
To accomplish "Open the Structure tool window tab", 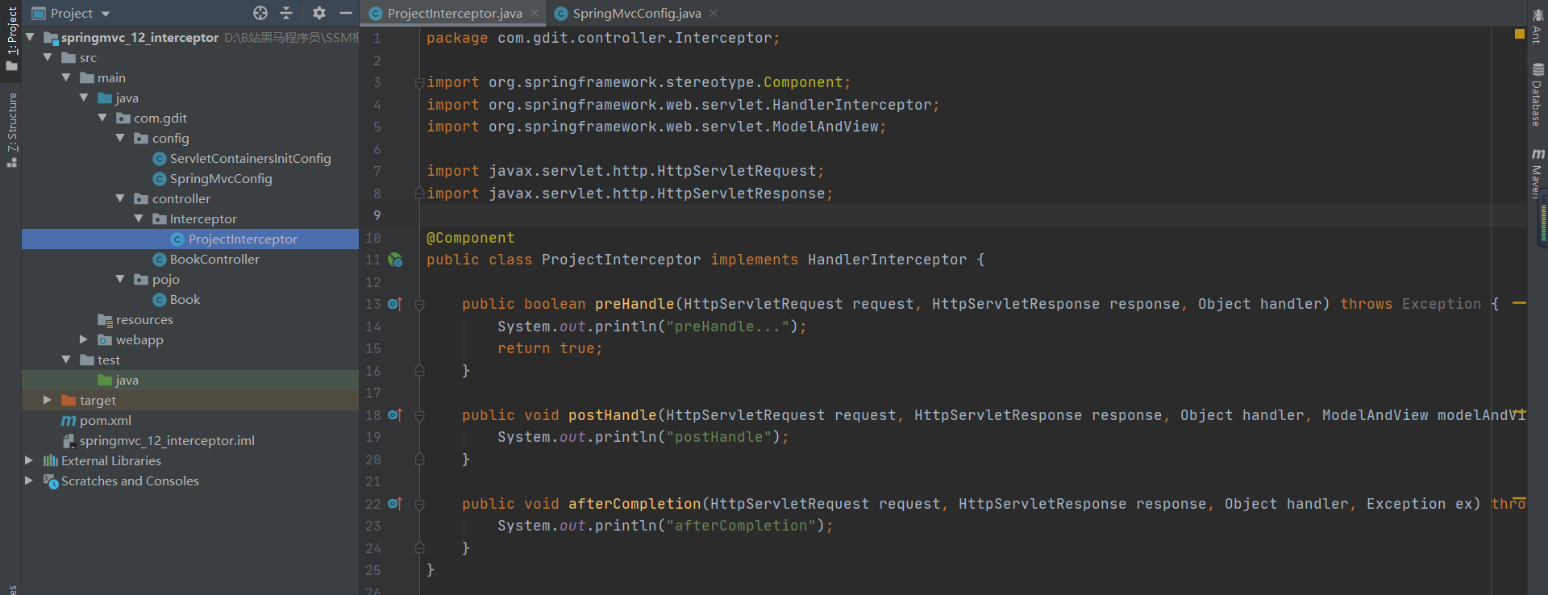I will 11,129.
